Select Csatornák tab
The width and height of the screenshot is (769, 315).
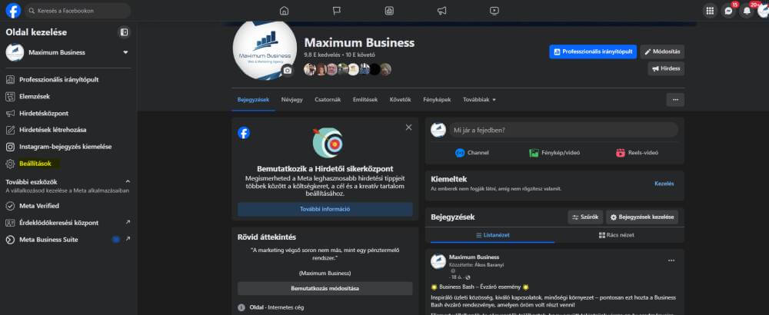tap(328, 99)
